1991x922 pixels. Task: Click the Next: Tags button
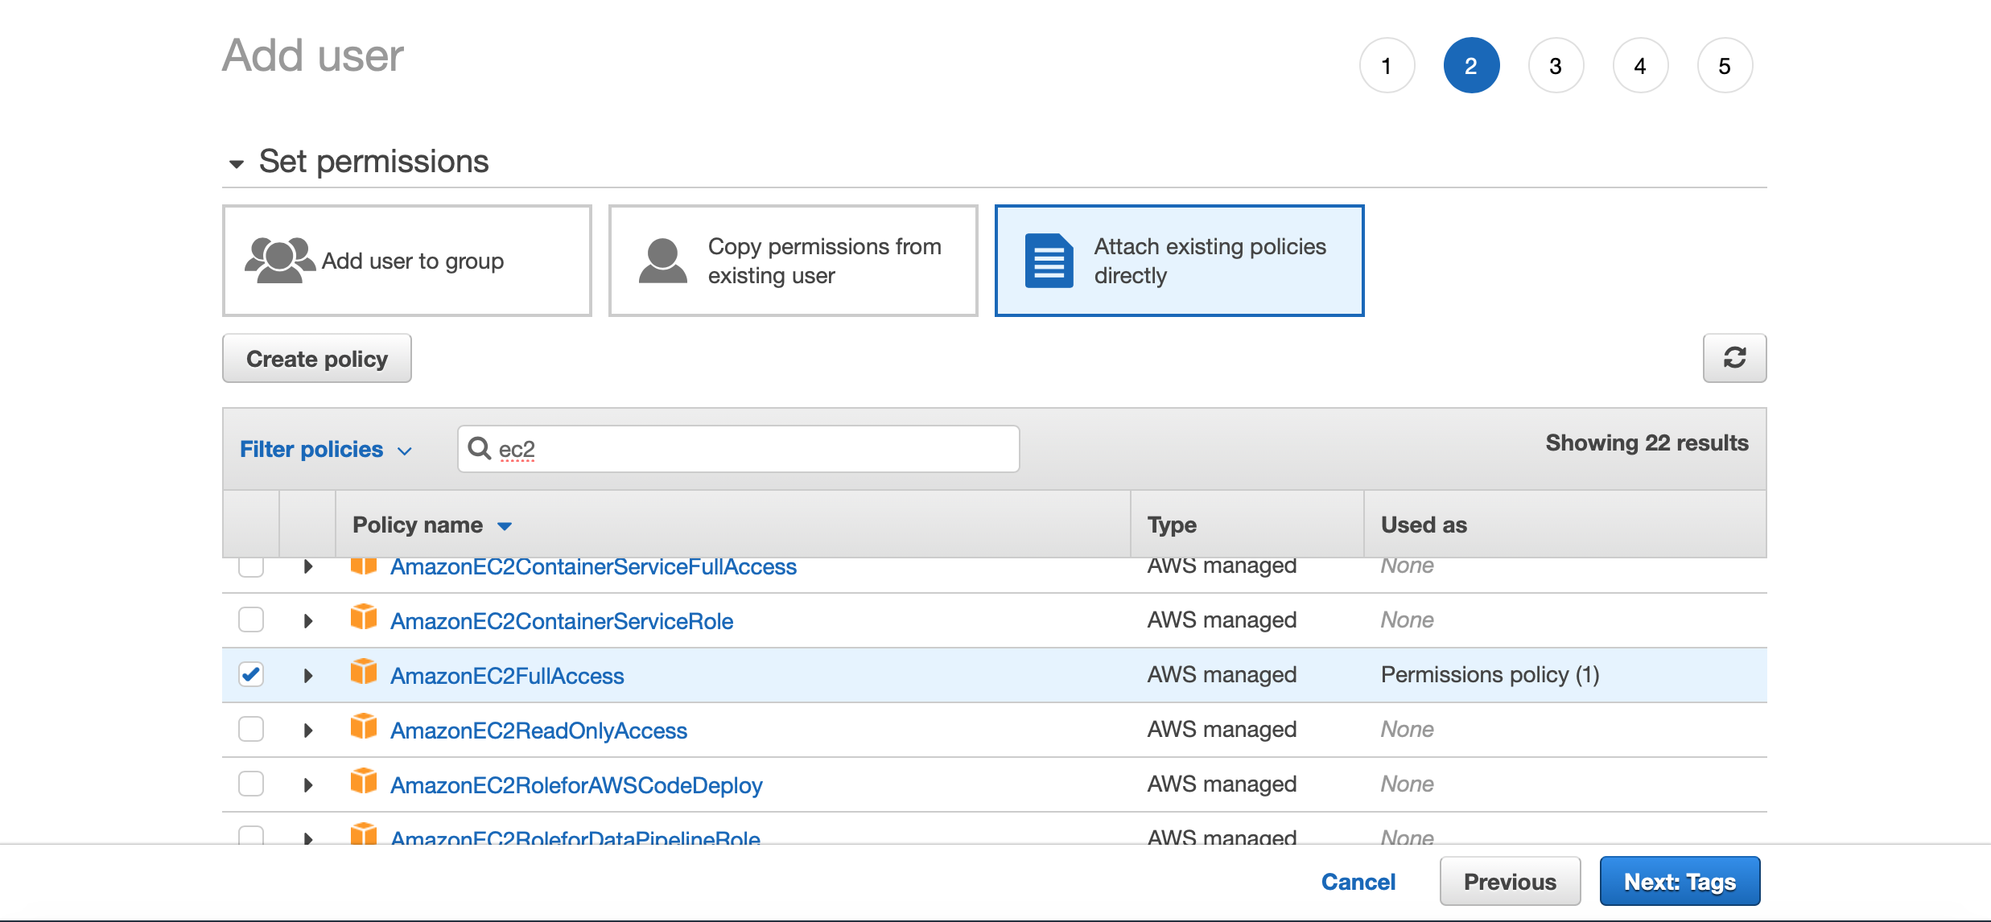(1680, 882)
